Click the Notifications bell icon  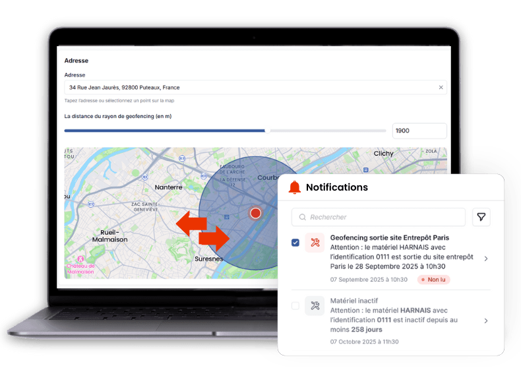point(295,187)
